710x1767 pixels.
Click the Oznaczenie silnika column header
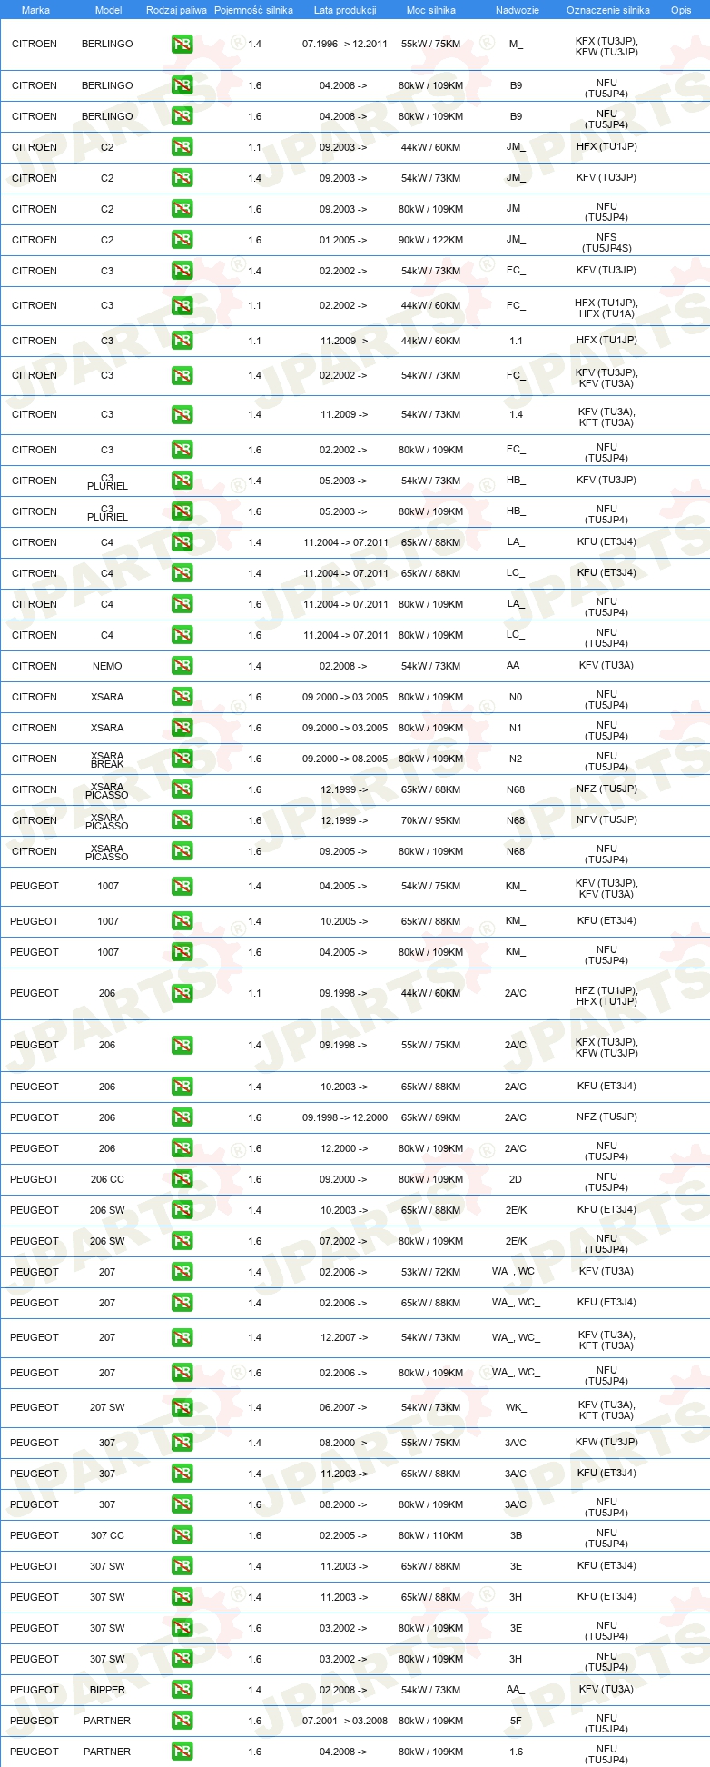[608, 10]
